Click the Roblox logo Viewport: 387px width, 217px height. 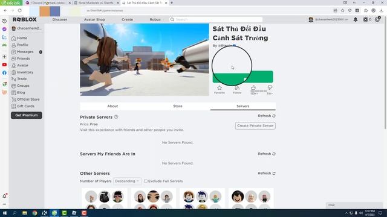(25, 19)
